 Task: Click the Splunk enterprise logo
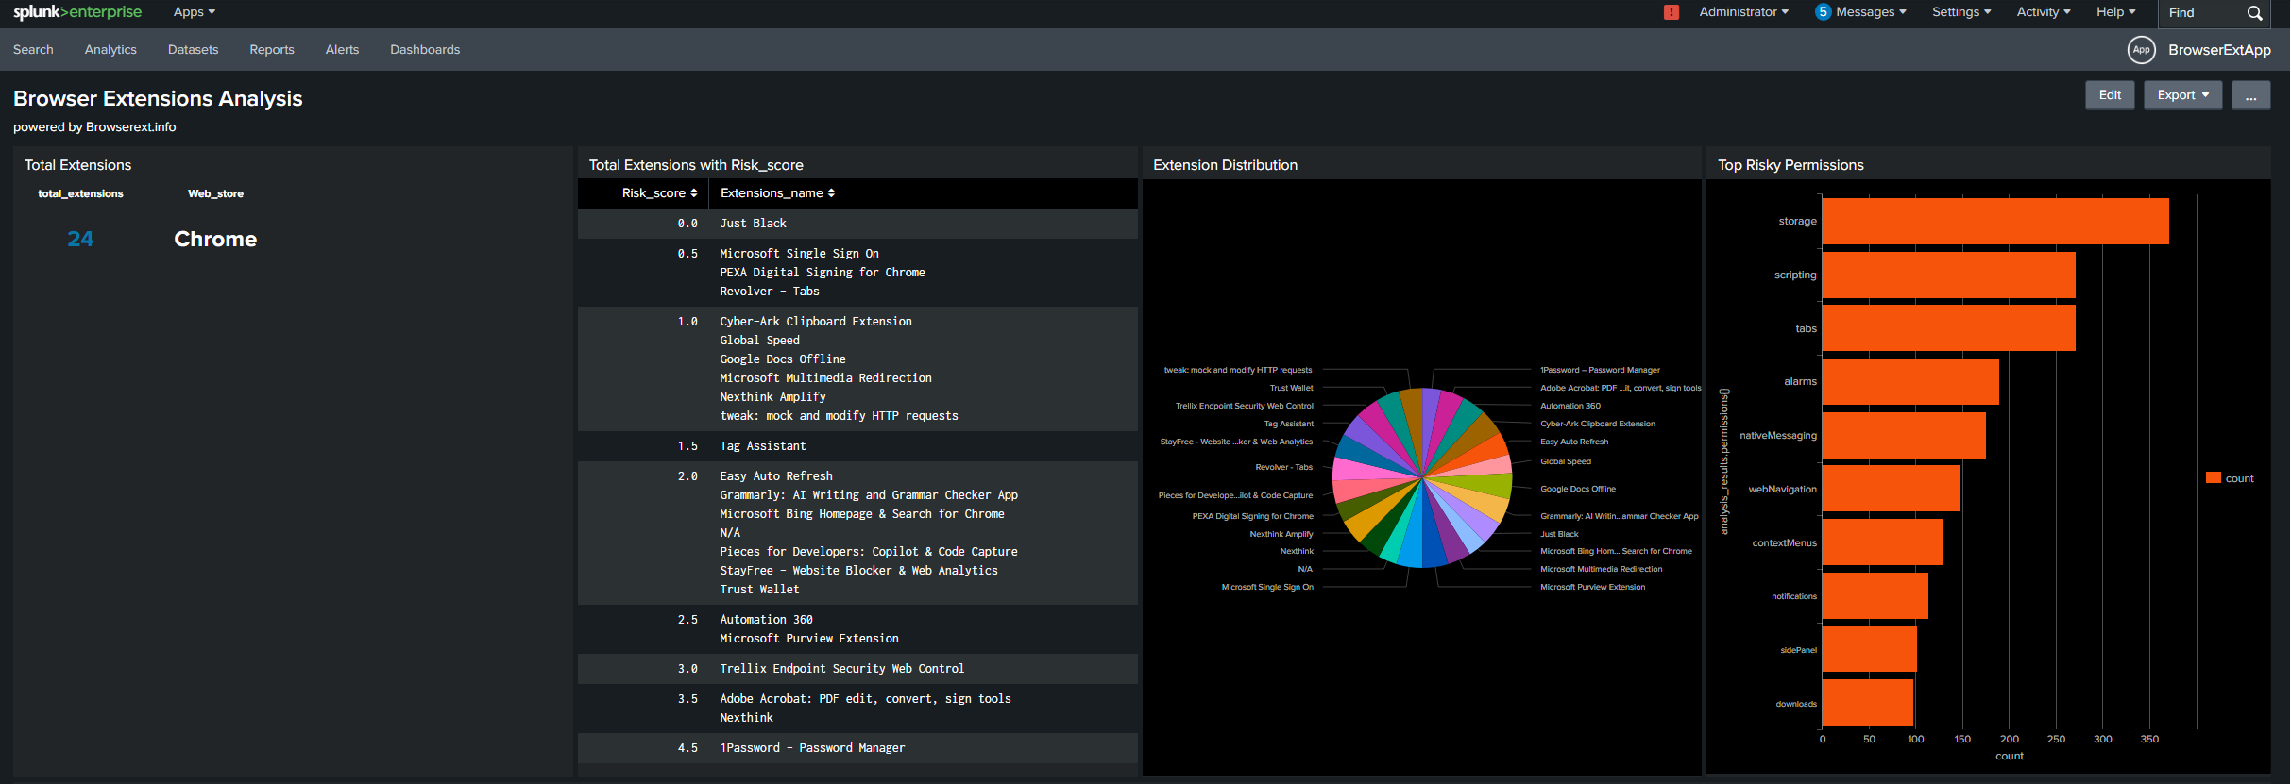(x=77, y=12)
